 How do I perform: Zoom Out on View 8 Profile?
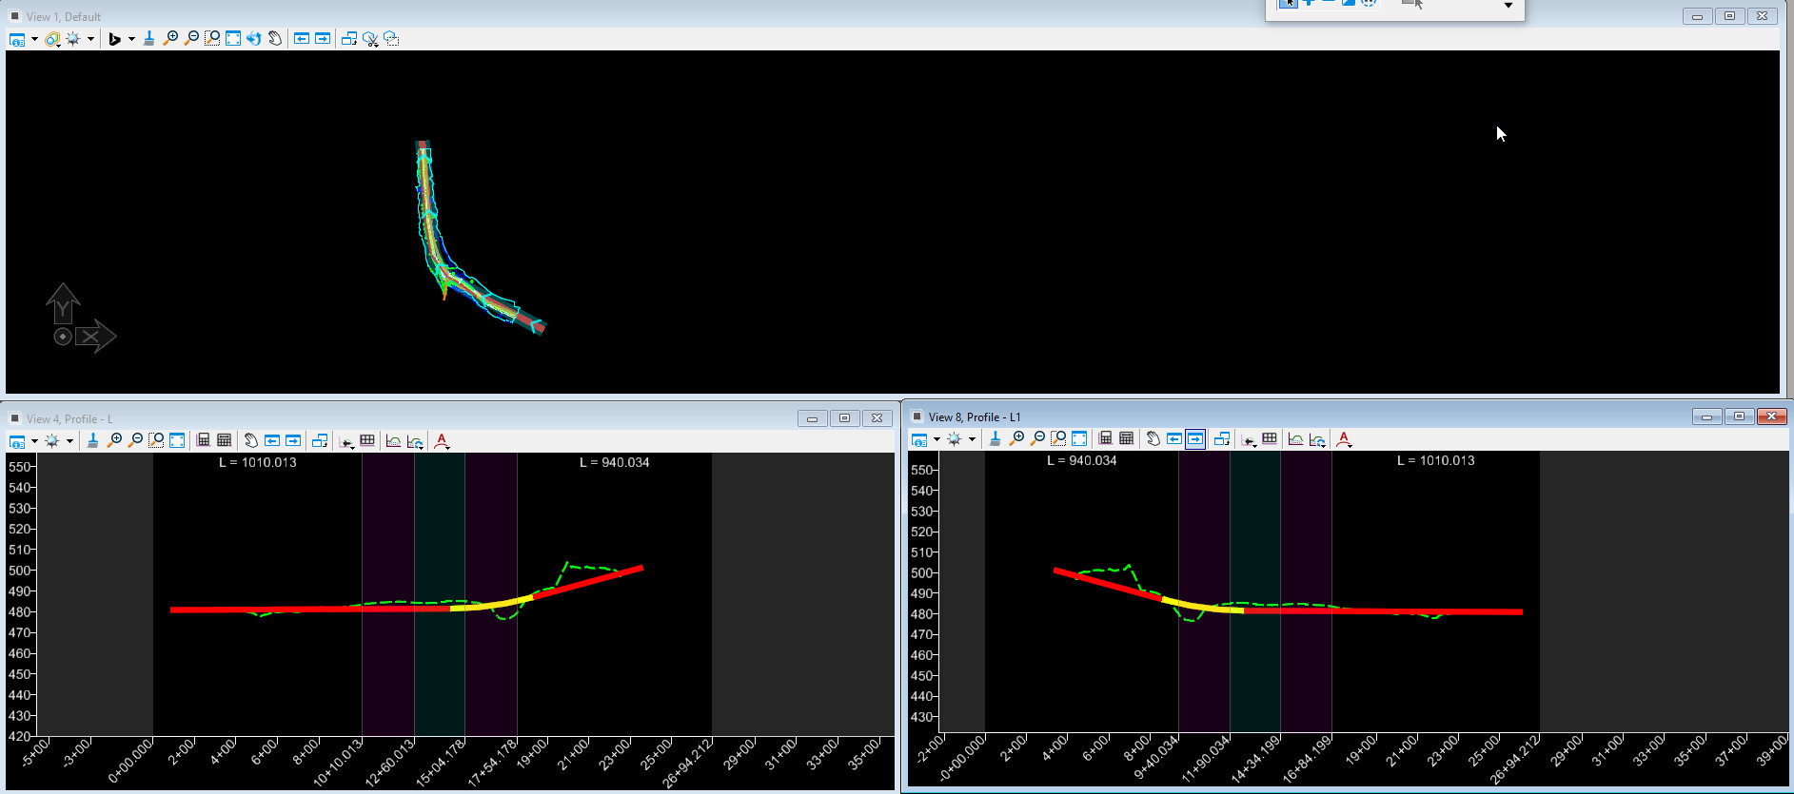click(x=1037, y=439)
